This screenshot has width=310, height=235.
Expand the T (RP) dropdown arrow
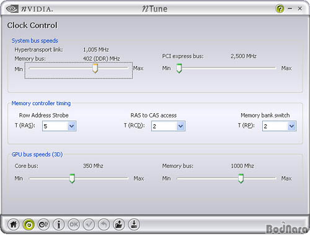pyautogui.click(x=291, y=126)
